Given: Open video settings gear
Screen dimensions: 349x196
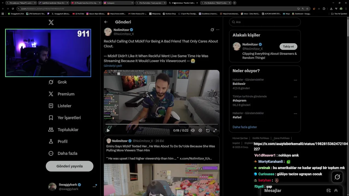Looking at the screenshot, I should tap(200, 130).
